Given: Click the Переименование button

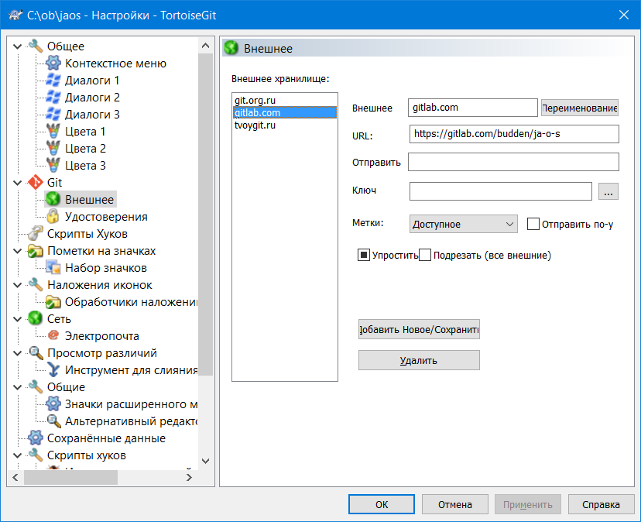Looking at the screenshot, I should click(x=579, y=108).
